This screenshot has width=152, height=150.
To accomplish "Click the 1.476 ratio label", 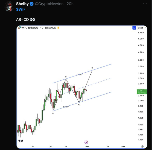I will pyautogui.click(x=79, y=75).
